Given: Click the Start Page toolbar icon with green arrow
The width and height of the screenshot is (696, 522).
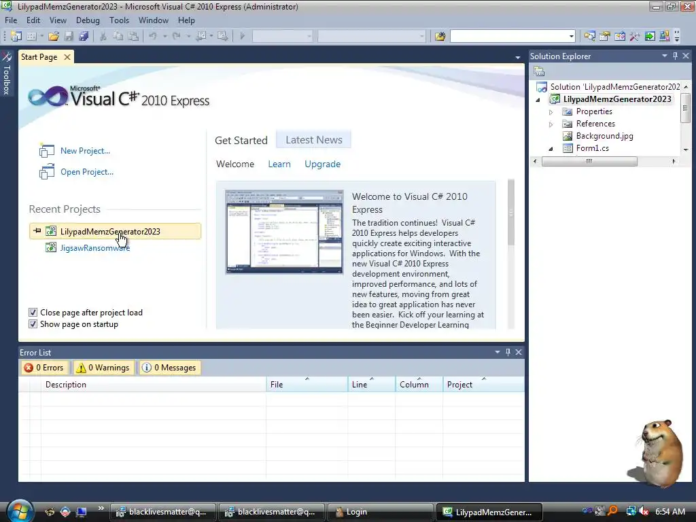Looking at the screenshot, I should [x=650, y=36].
